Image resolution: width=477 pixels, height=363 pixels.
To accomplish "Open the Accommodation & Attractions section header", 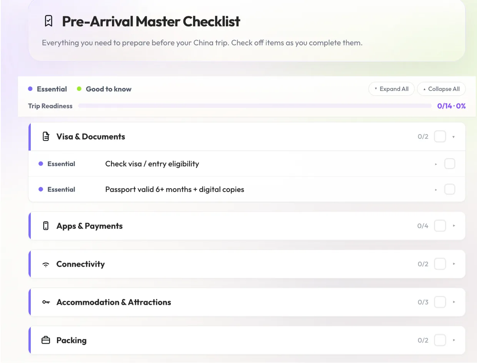I will click(x=247, y=302).
